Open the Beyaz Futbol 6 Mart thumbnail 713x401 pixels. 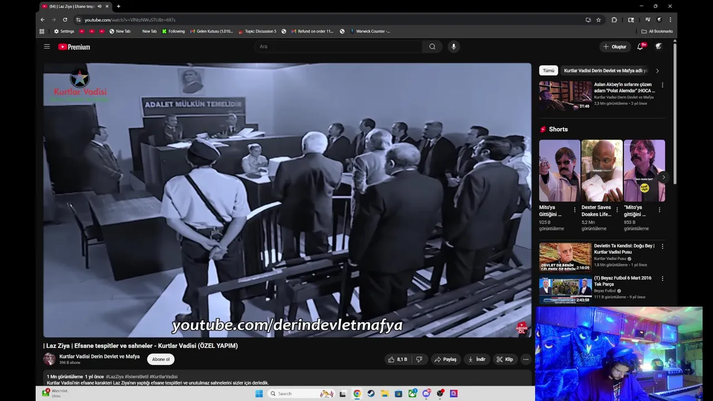point(565,289)
